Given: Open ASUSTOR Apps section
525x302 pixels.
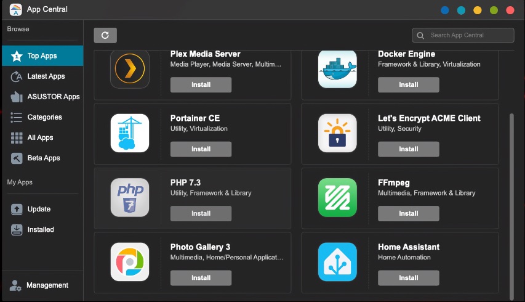Looking at the screenshot, I should (42, 97).
